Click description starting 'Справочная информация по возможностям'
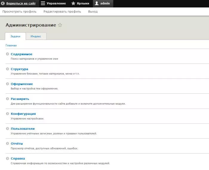The image size is (209, 170). click(60, 163)
